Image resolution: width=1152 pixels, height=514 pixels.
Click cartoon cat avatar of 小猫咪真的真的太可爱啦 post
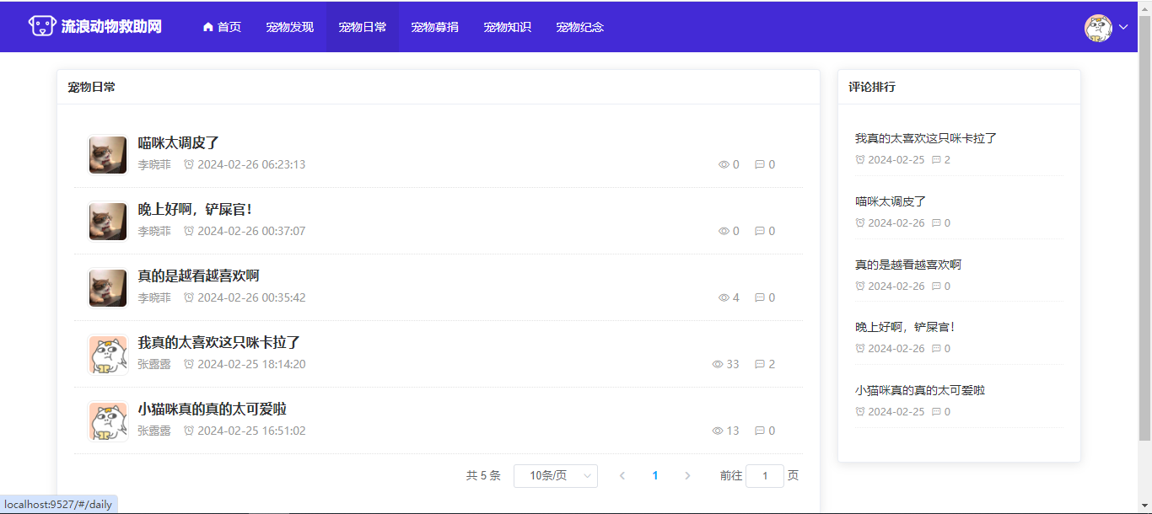point(108,421)
